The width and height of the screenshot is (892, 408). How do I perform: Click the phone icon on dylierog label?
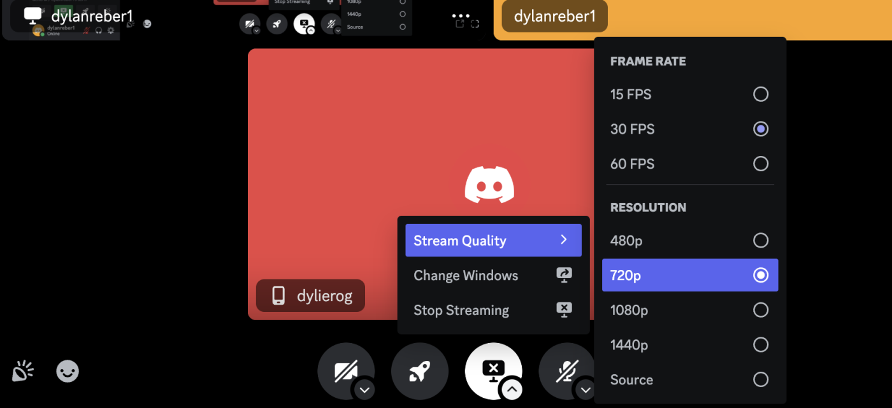[278, 295]
